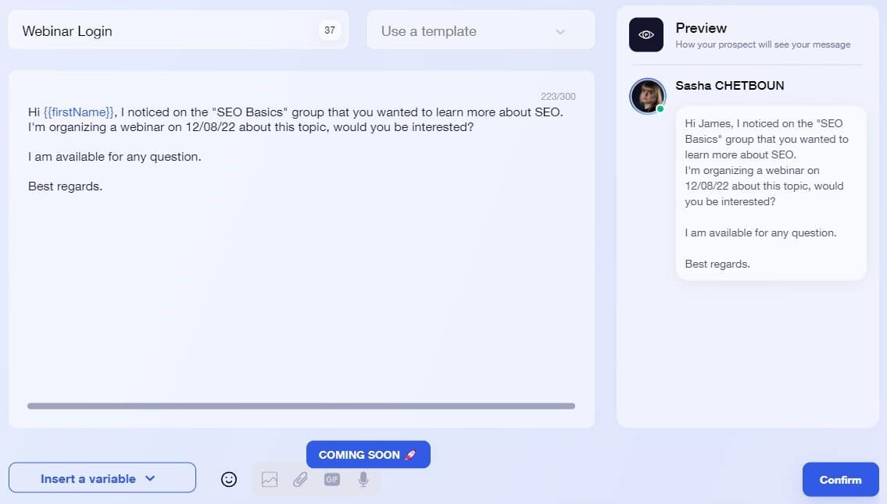Open the Insert a variable dropdown

tap(102, 478)
